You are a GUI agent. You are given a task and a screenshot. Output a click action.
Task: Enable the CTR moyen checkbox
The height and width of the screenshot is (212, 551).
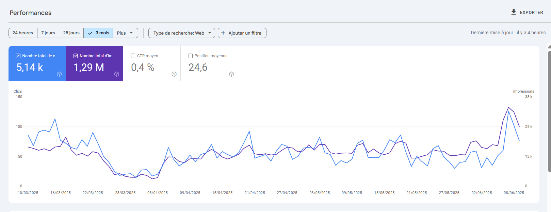point(133,56)
